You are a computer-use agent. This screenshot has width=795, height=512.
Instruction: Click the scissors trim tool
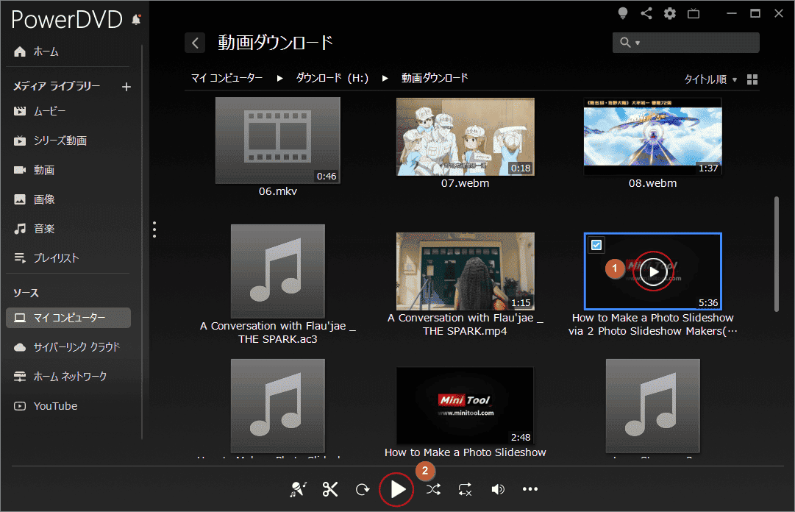(330, 489)
